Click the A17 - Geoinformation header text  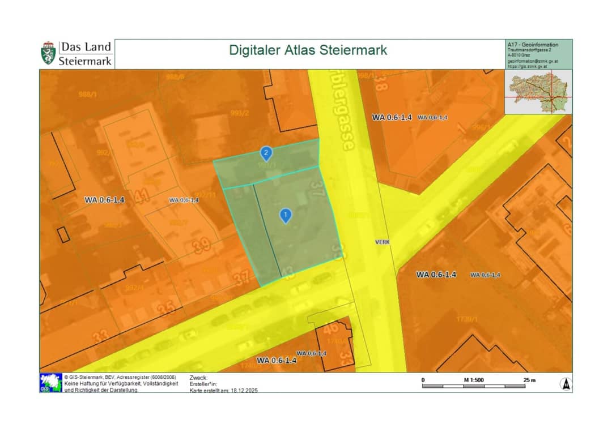coord(533,45)
